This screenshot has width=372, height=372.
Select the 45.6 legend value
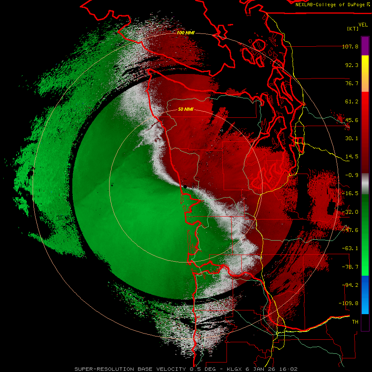click(352, 120)
